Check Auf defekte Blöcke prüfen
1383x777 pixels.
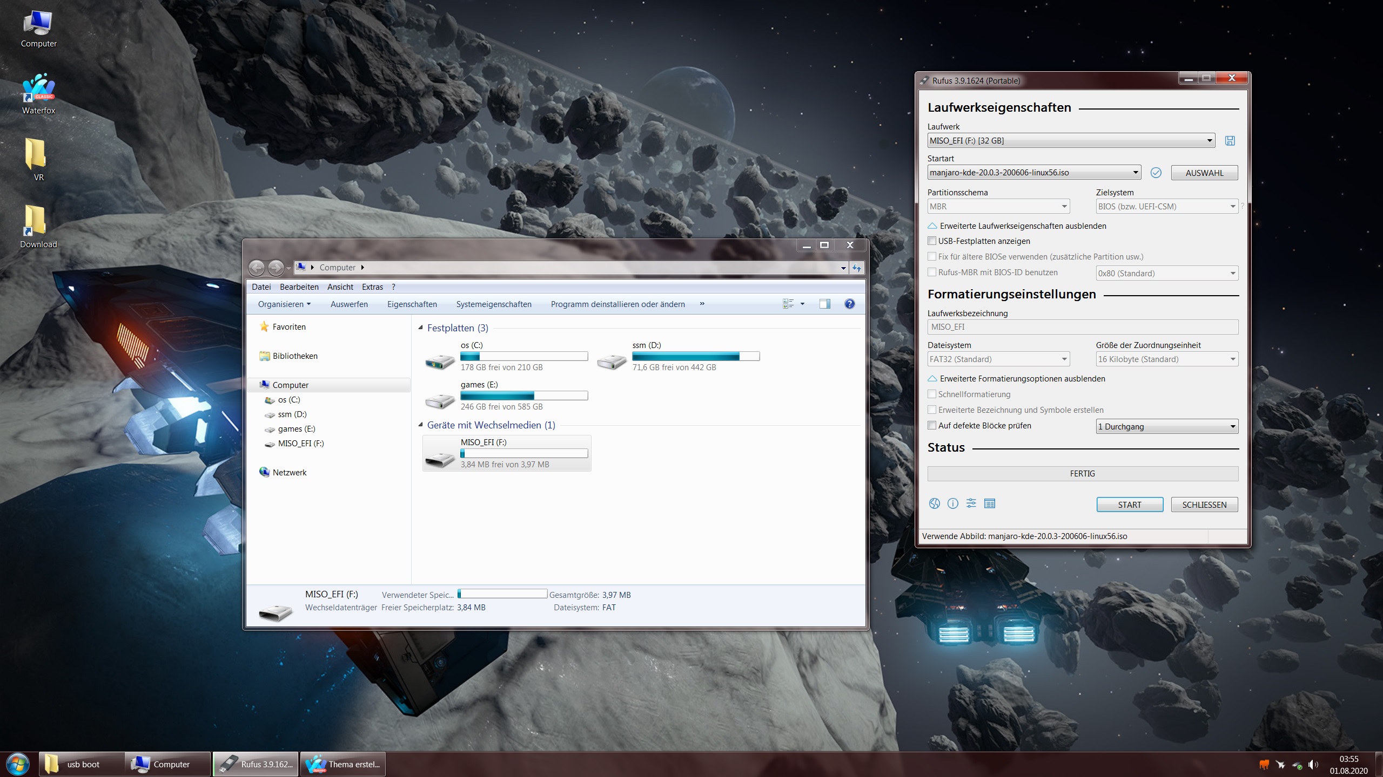[932, 425]
